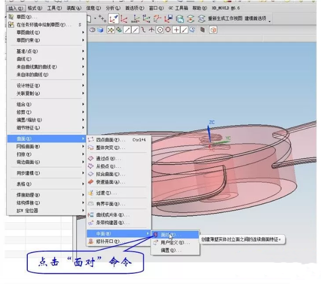Select 快速造面 menu entry
The width and height of the screenshot is (321, 284).
119,182
